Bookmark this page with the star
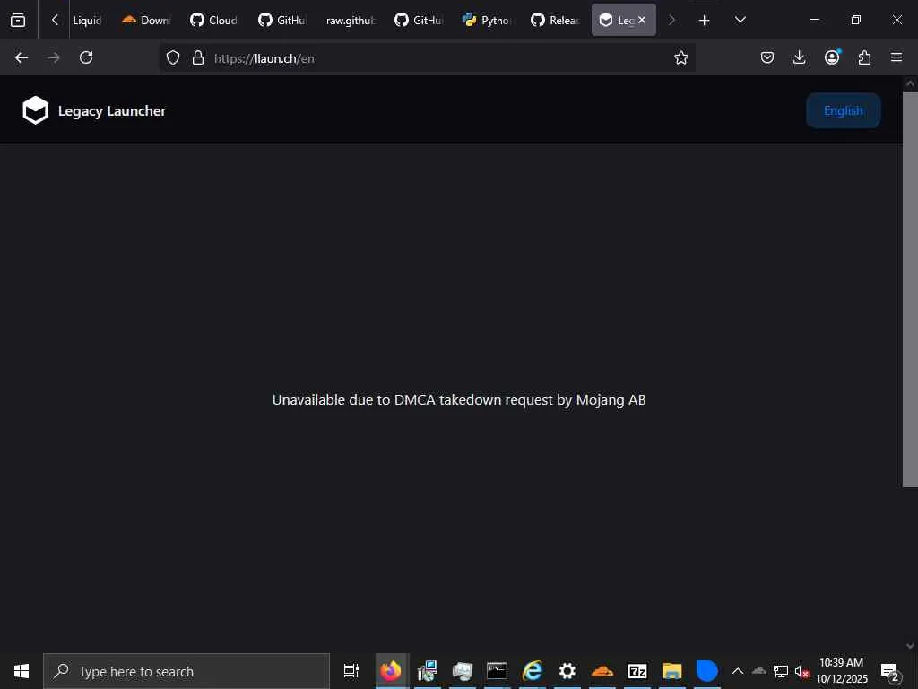Image resolution: width=918 pixels, height=689 pixels. 681,57
